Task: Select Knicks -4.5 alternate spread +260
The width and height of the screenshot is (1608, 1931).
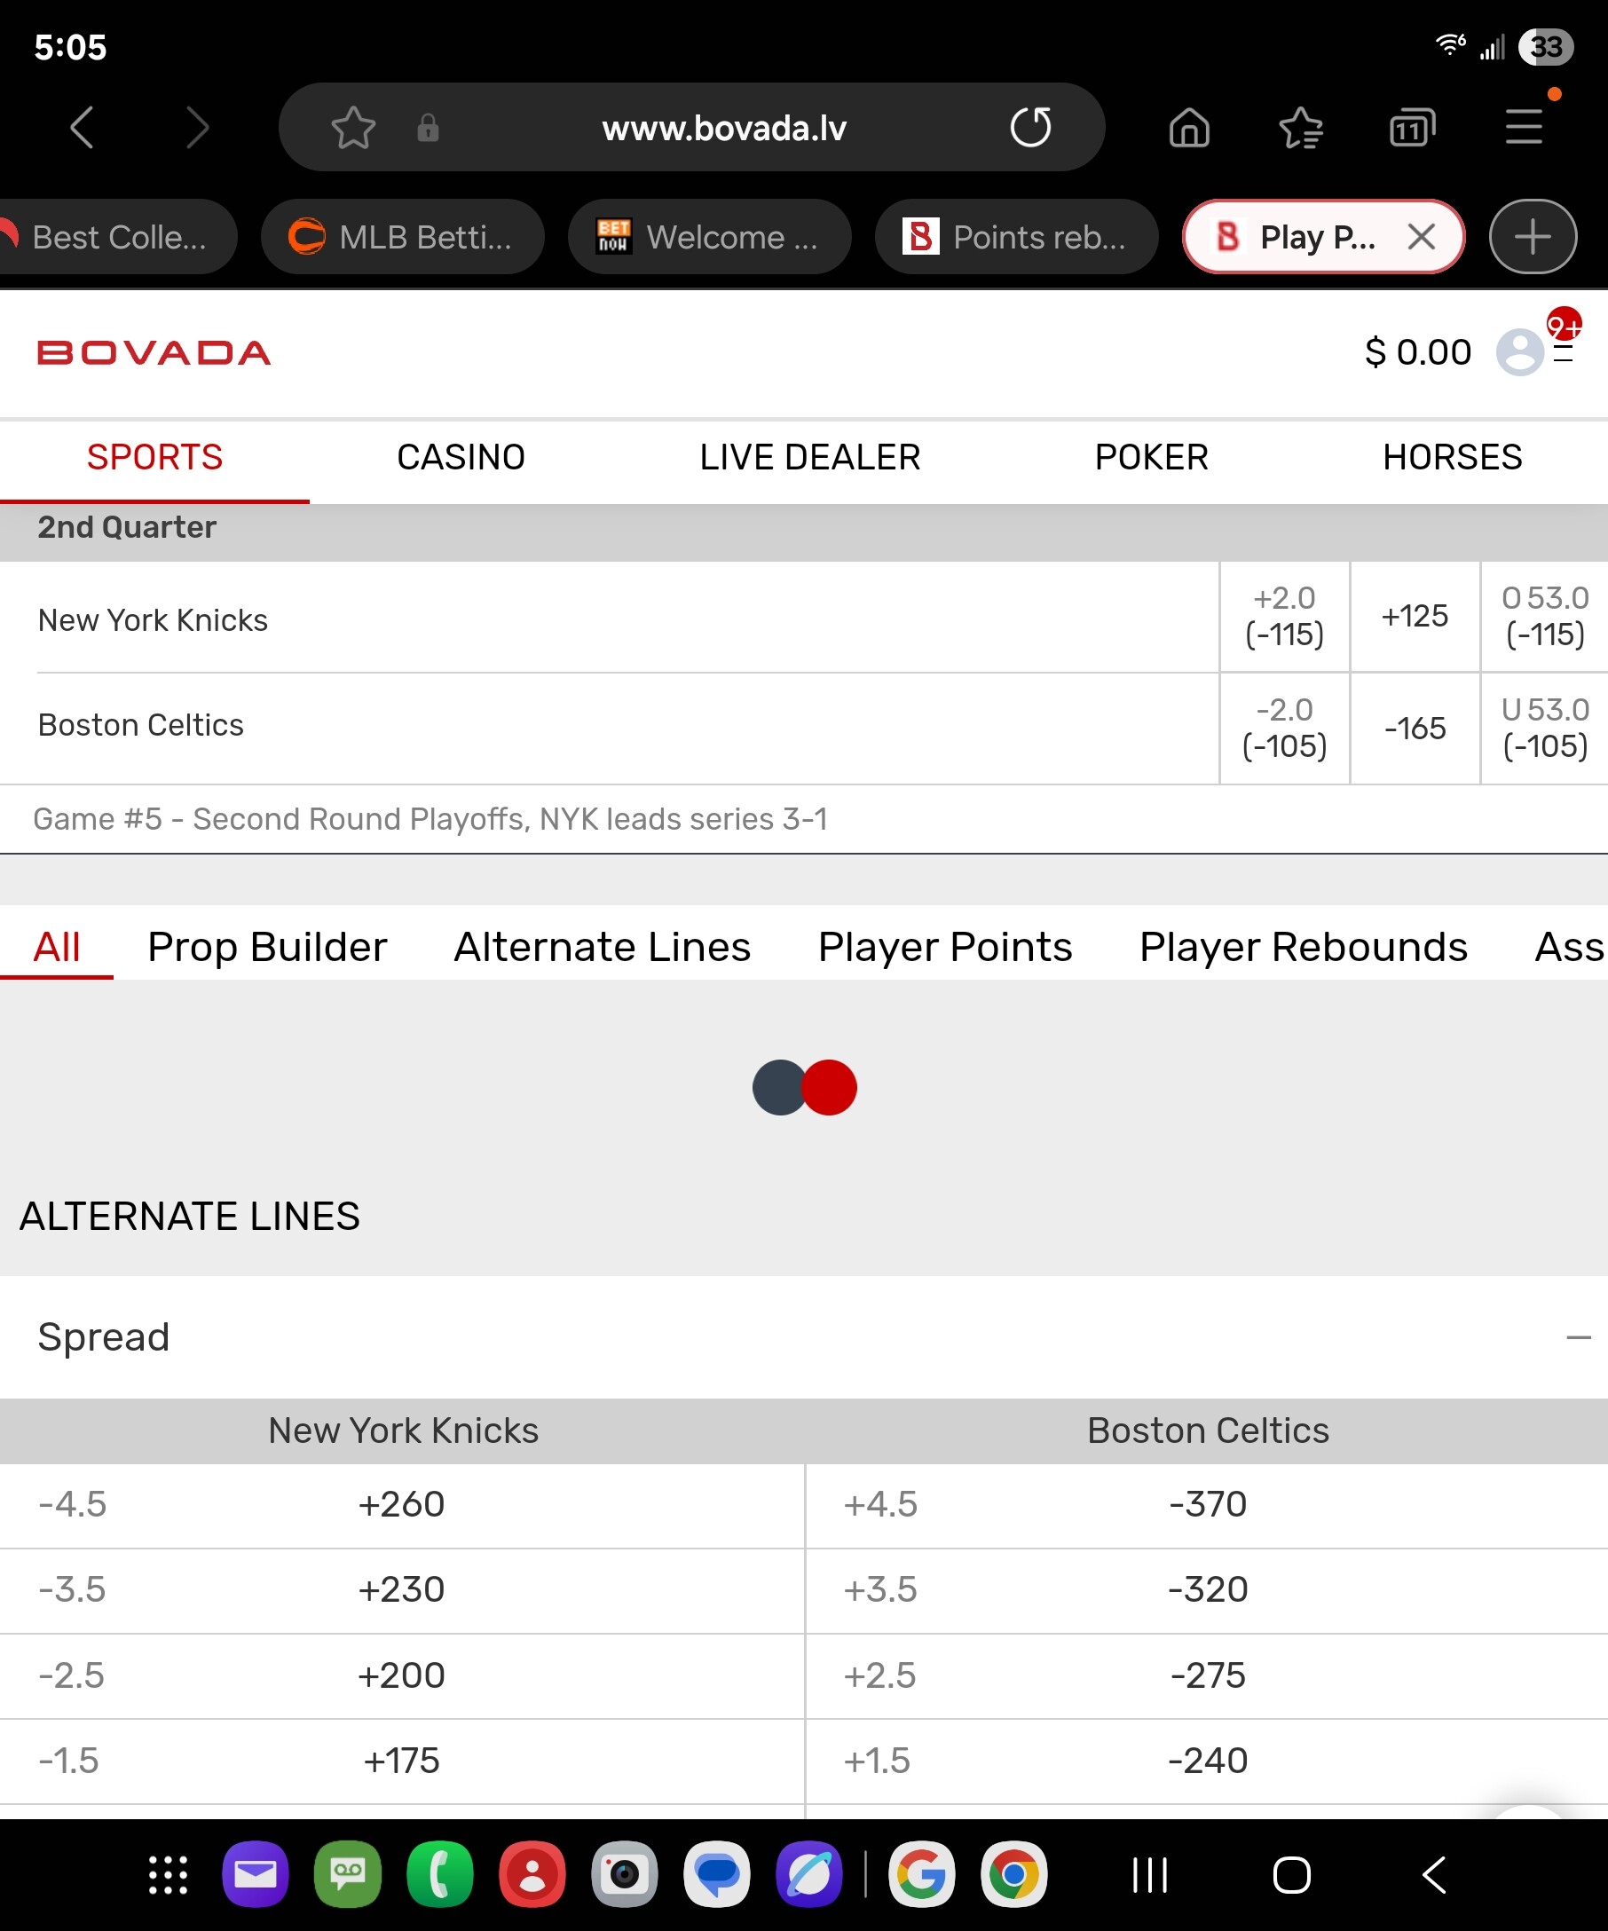Action: click(401, 1504)
